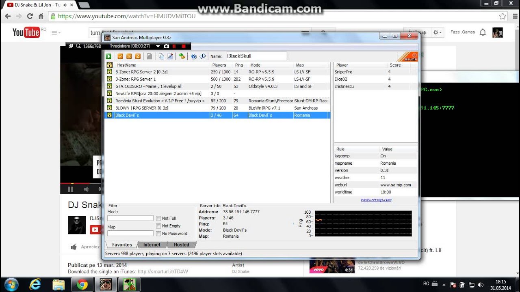
Task: Reload the page in Chrome
Action: point(30,16)
